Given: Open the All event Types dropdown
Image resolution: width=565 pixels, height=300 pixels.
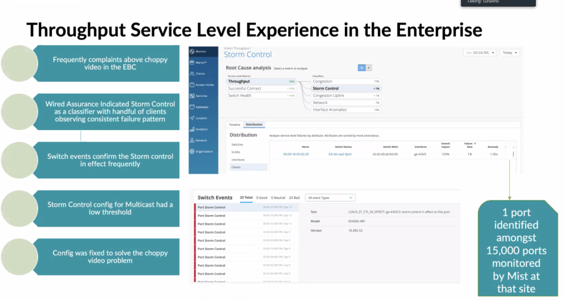Looking at the screenshot, I should pyautogui.click(x=330, y=197).
